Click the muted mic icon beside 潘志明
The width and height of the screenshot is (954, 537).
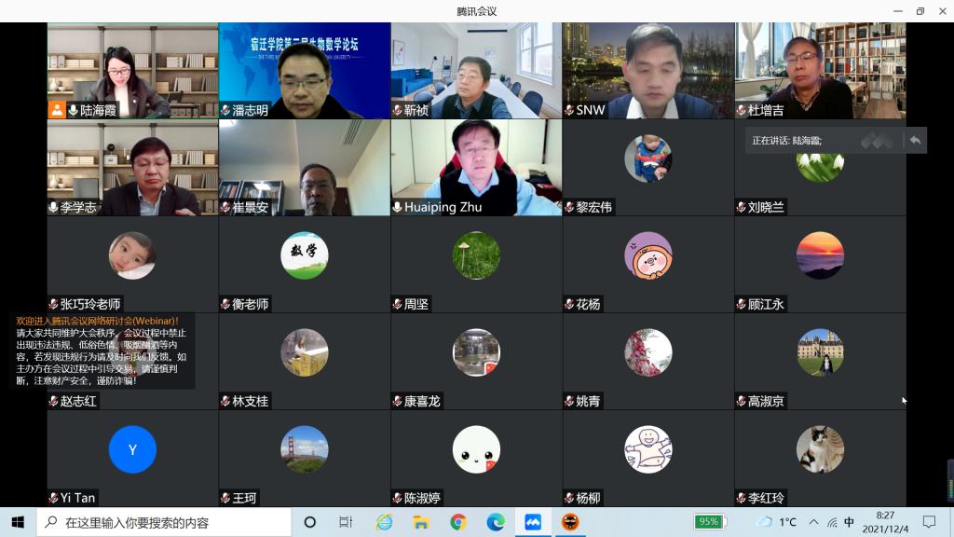(x=225, y=110)
